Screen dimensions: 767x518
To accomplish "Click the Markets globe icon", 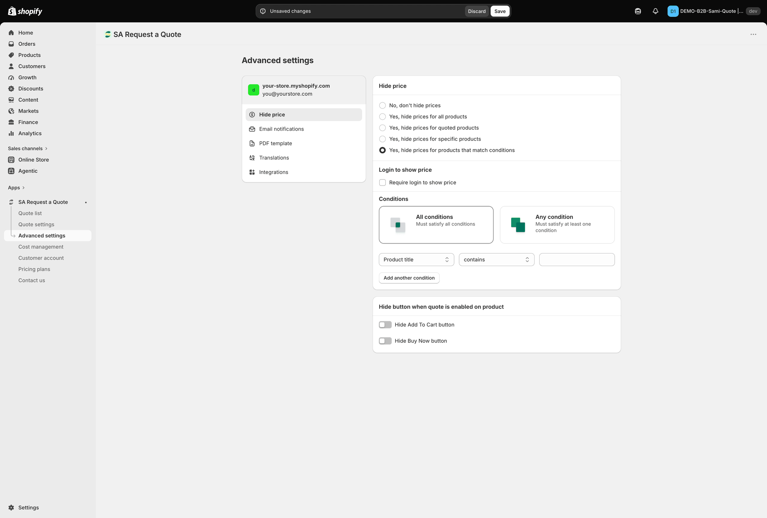I will point(11,111).
